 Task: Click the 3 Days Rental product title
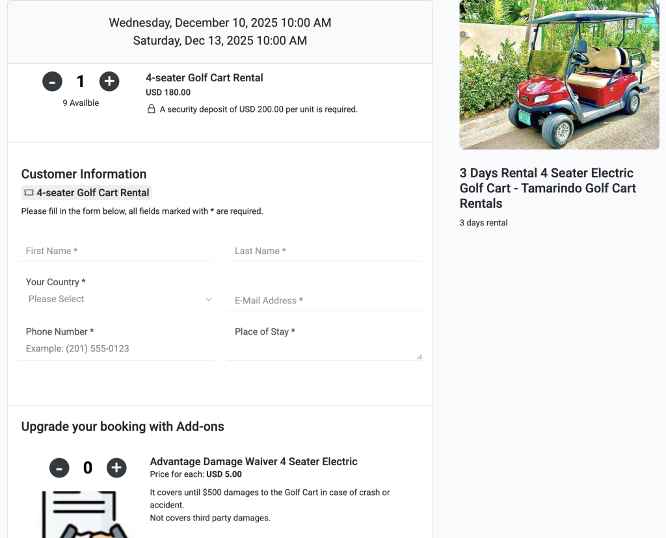(548, 188)
